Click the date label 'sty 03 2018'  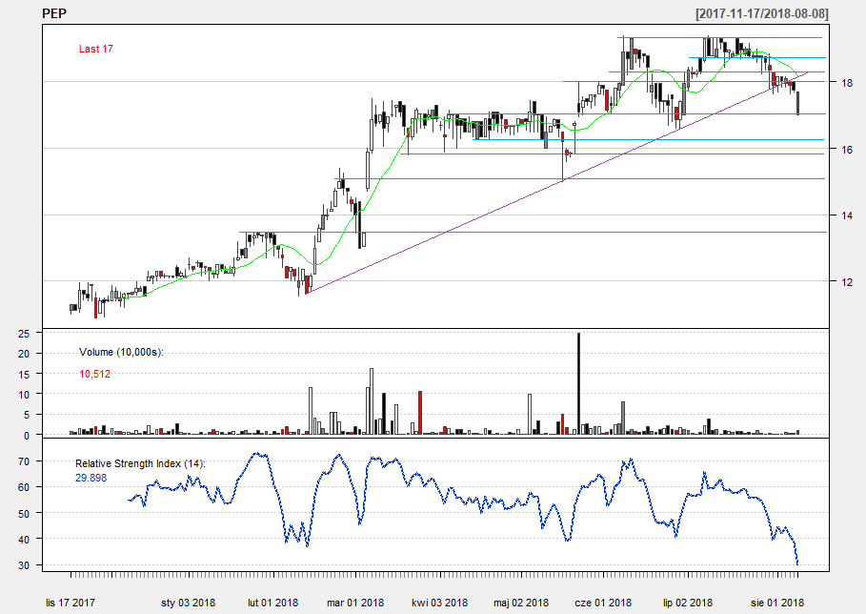189,603
